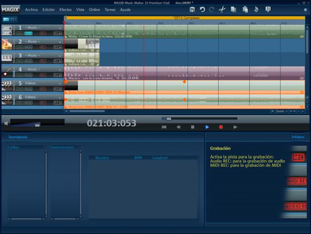Open the Efectos menu
Screen dimensions: 311x234
(x=66, y=10)
